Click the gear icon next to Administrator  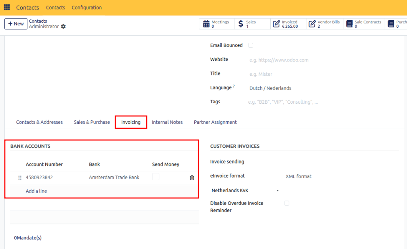point(63,27)
